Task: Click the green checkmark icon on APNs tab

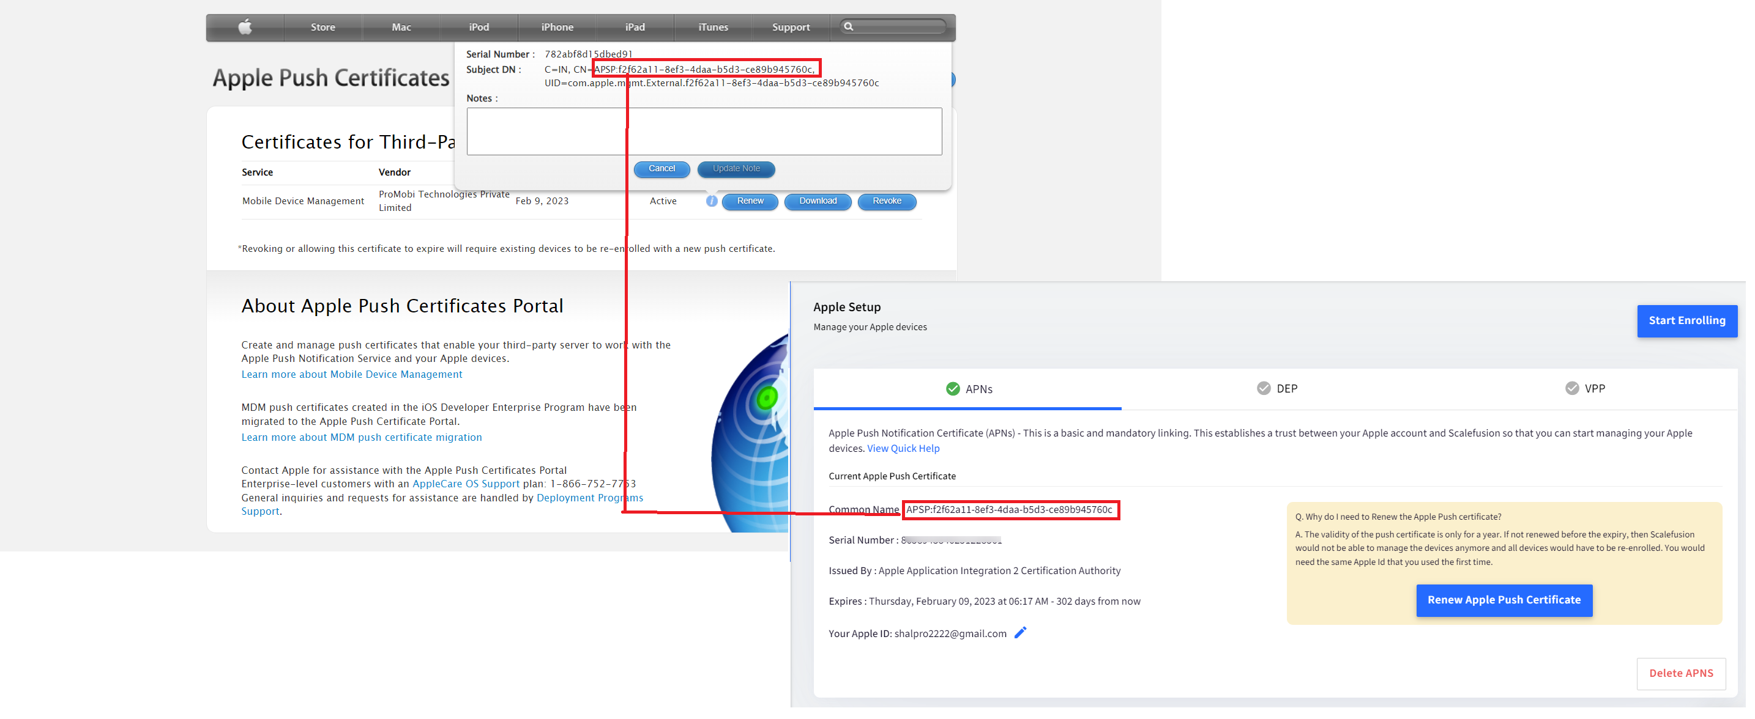Action: click(x=952, y=389)
